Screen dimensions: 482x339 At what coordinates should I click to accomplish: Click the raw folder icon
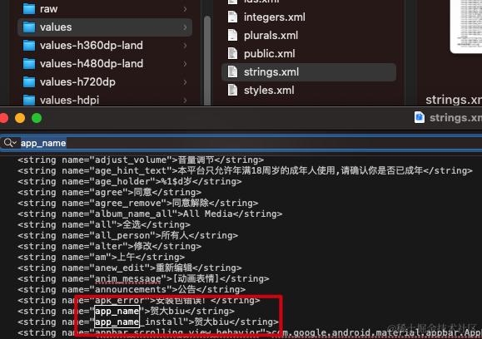tap(29, 9)
